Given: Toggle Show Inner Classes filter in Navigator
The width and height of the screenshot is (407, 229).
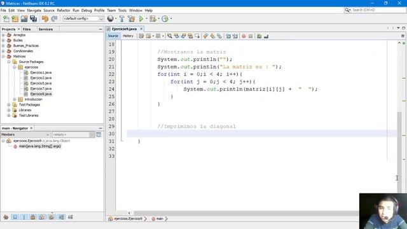Looking at the screenshot, I should pos(42,217).
